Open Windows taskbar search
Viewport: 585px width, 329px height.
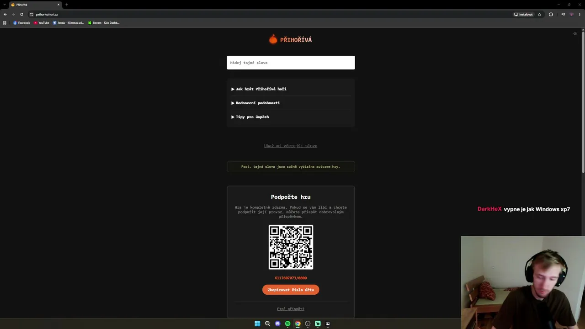tap(267, 324)
